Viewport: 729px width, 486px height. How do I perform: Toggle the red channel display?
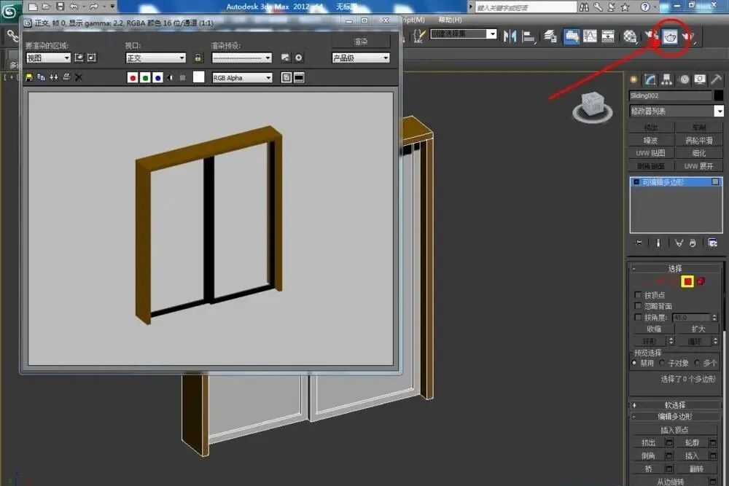(133, 77)
